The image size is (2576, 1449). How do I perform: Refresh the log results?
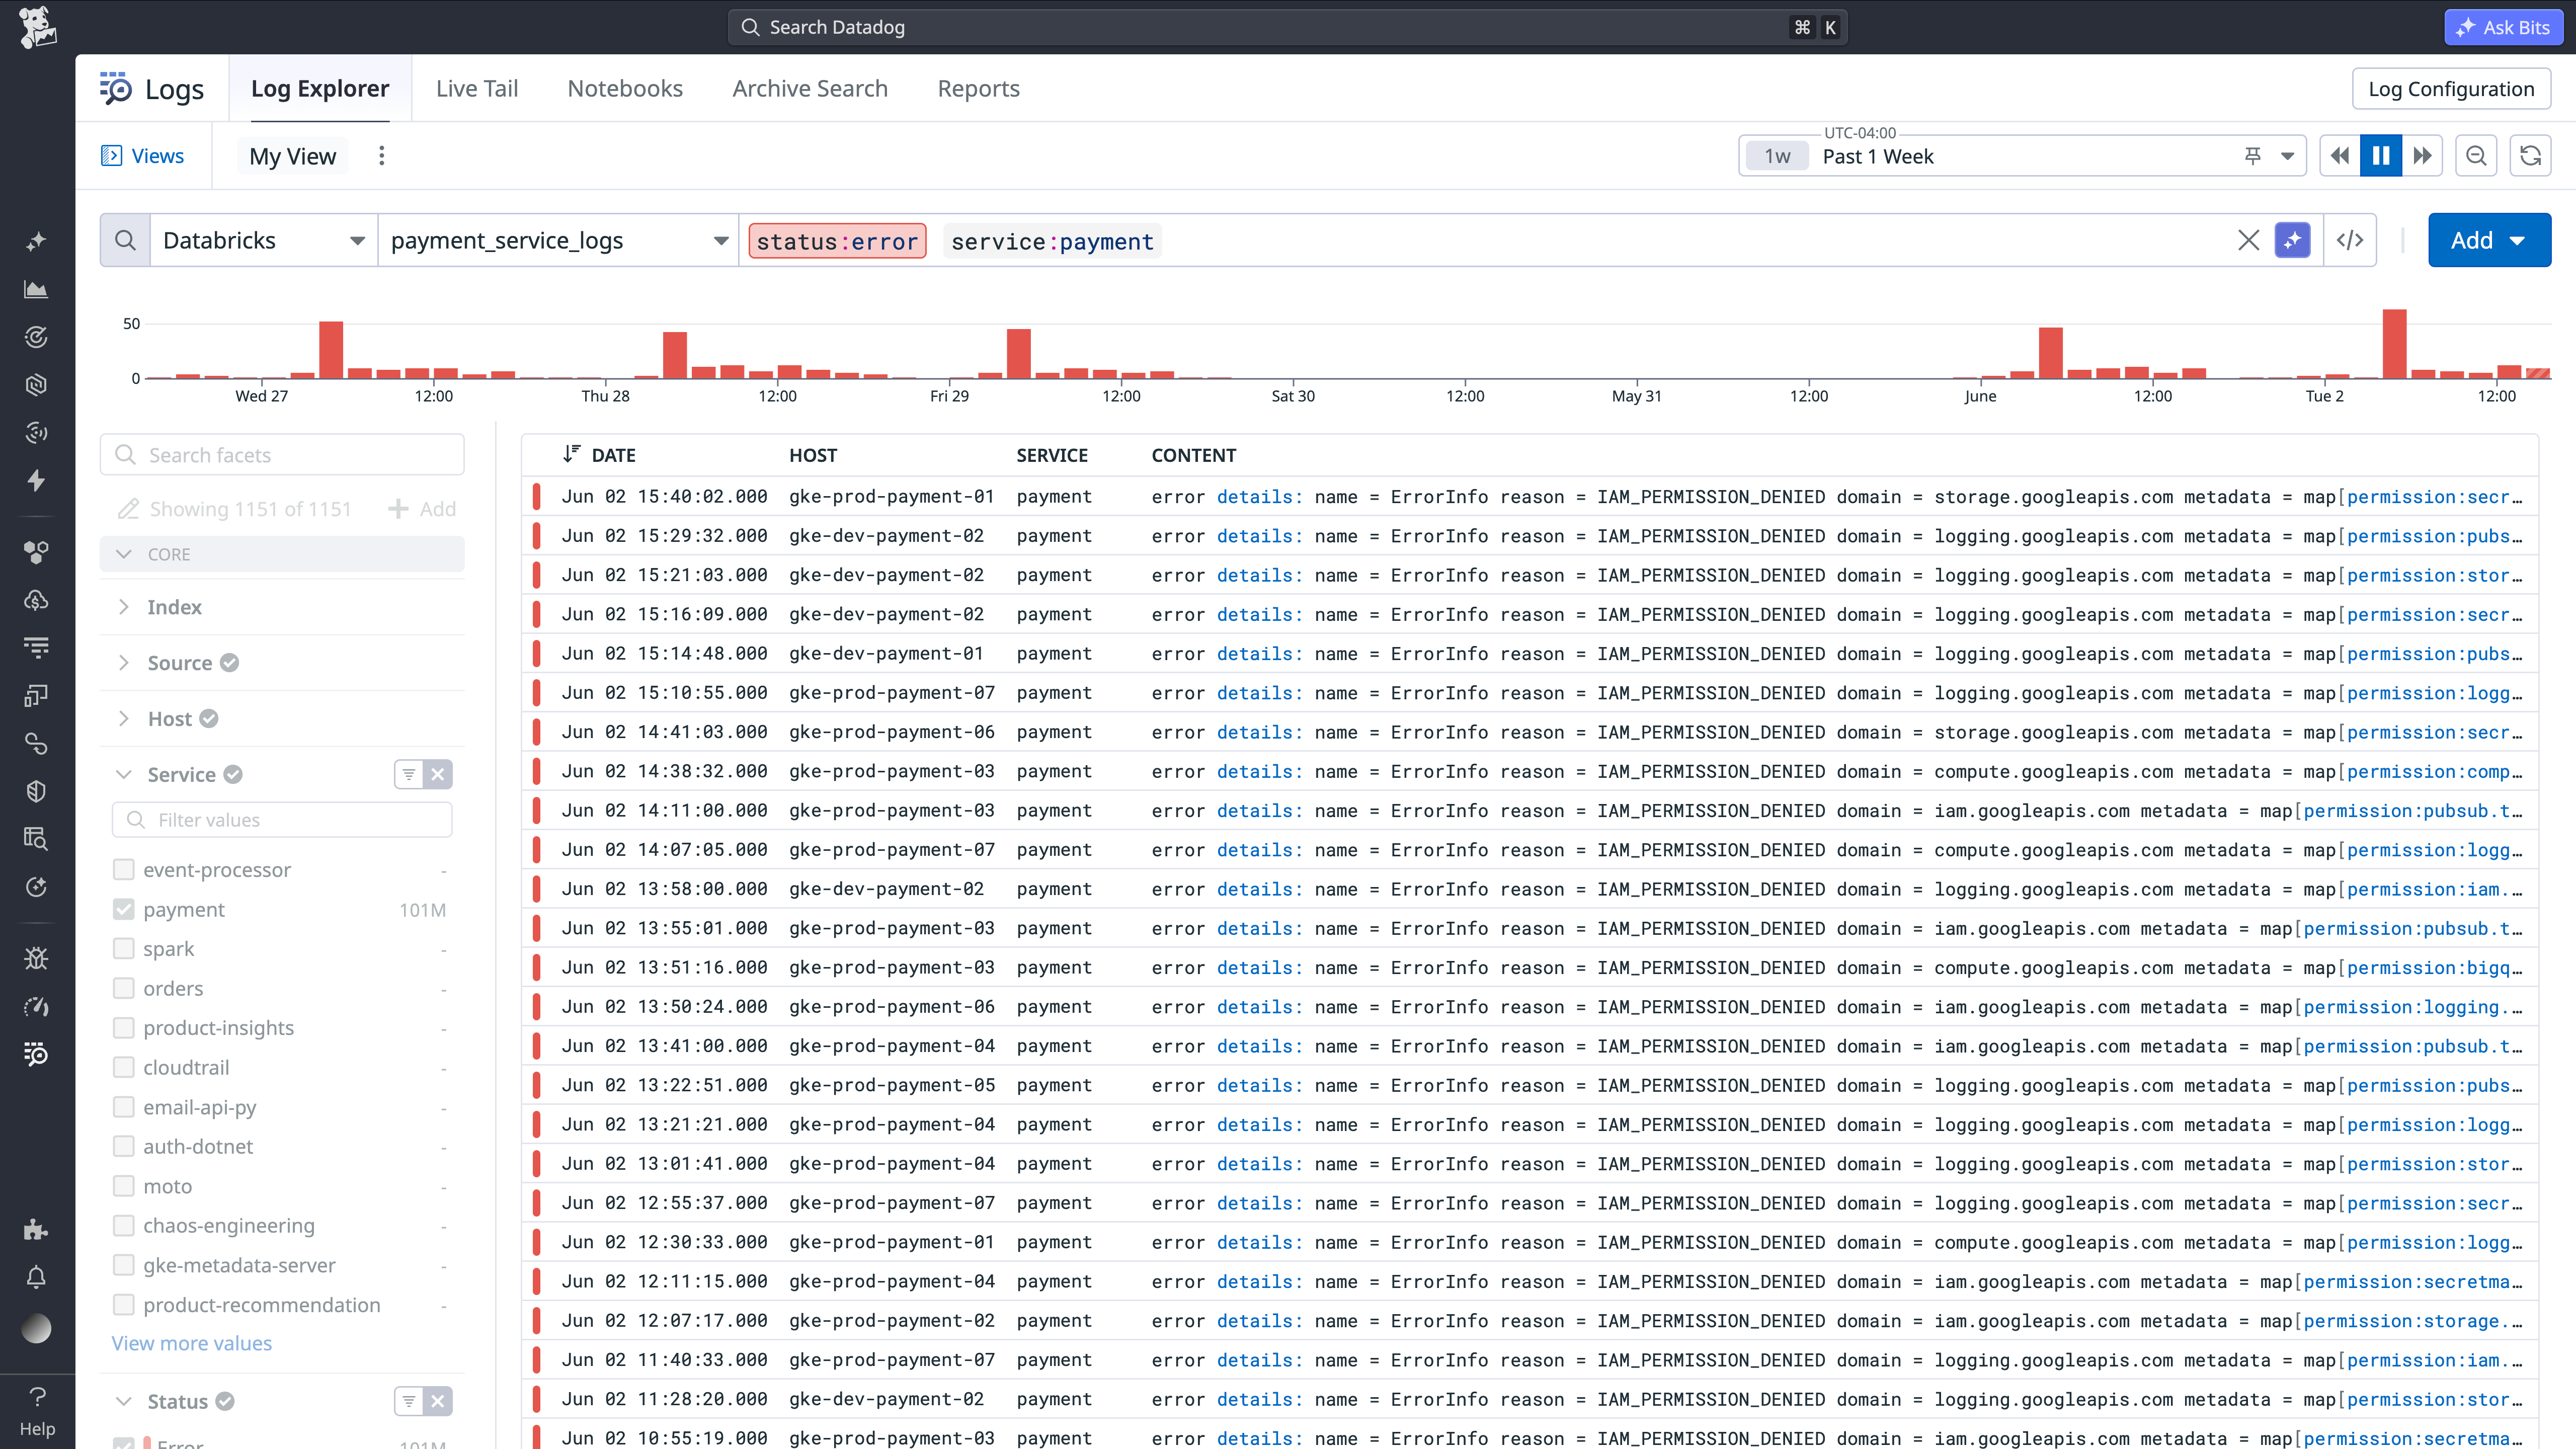[x=2530, y=156]
